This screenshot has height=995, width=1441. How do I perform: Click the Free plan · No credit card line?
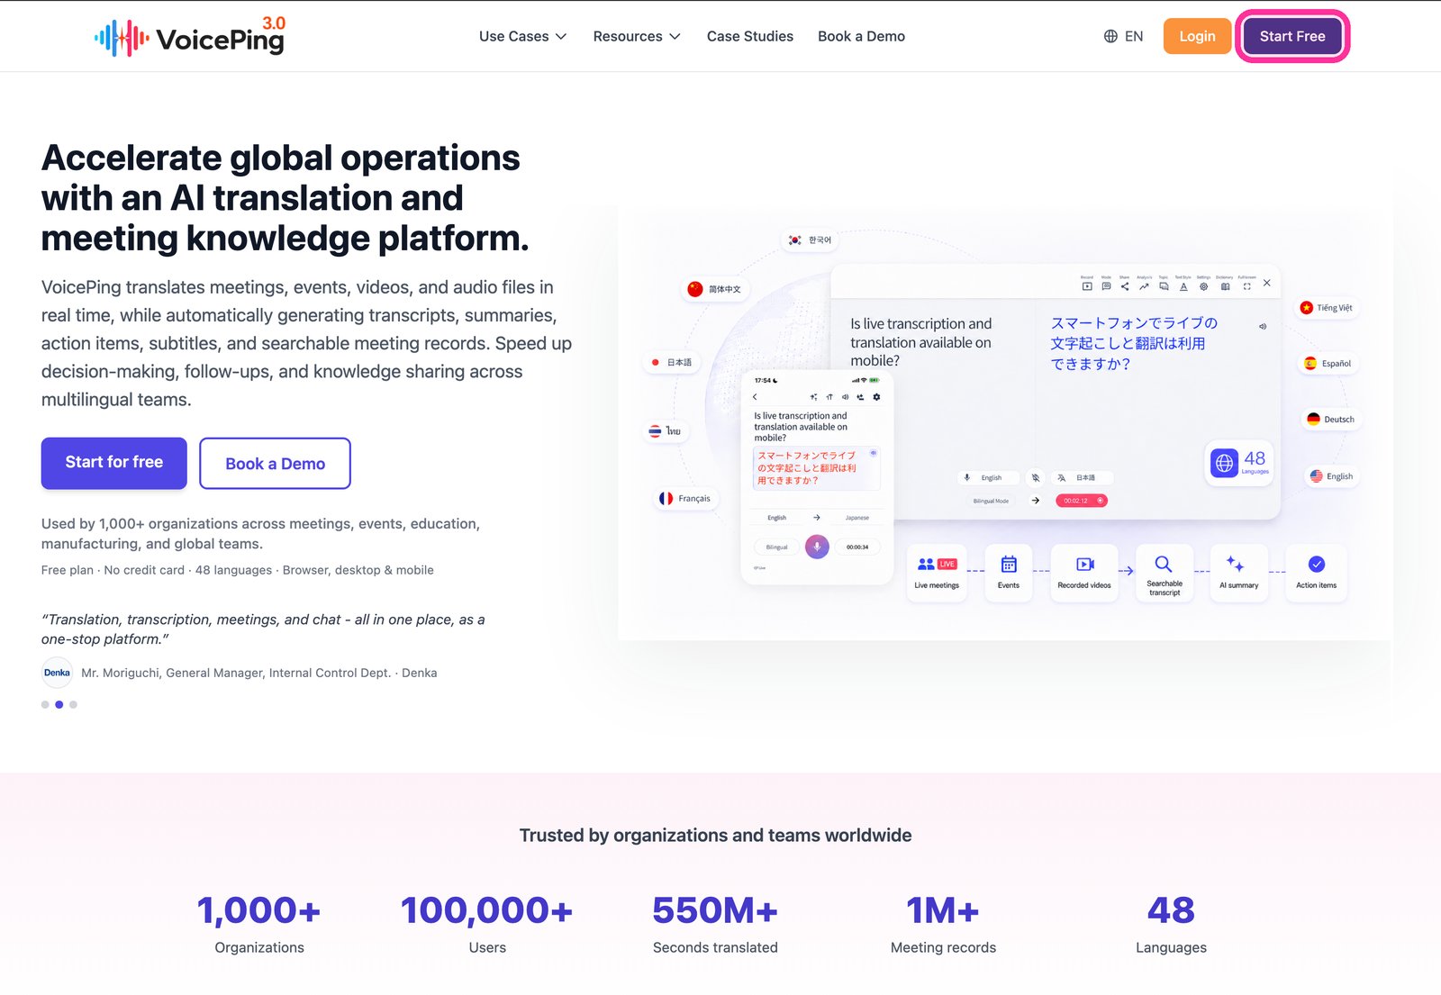pyautogui.click(x=238, y=570)
